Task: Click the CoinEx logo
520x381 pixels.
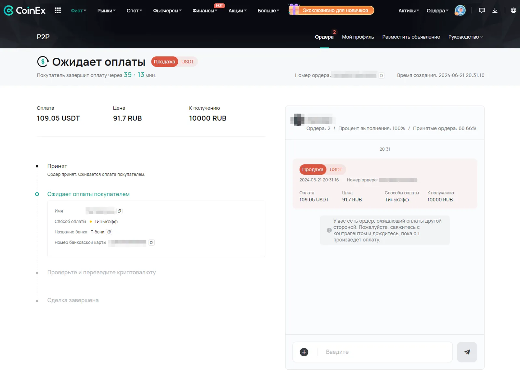Action: tap(25, 10)
